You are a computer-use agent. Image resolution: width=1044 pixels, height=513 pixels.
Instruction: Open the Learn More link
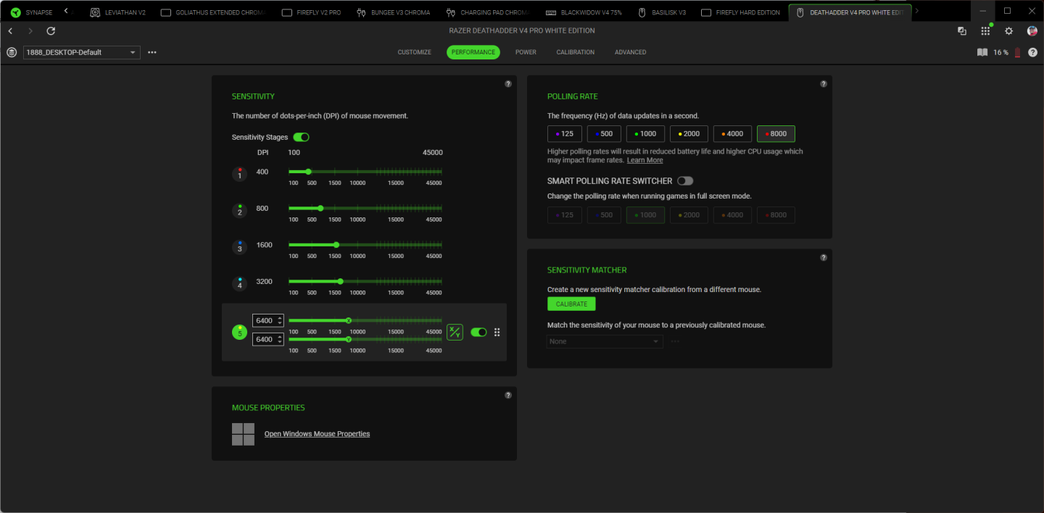point(645,160)
